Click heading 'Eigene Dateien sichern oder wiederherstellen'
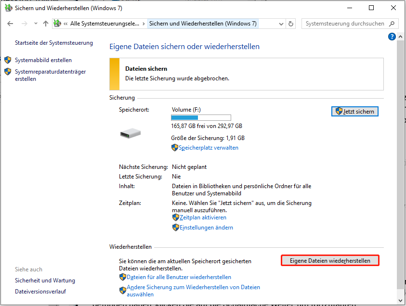This screenshot has height=306, width=406. [x=184, y=47]
